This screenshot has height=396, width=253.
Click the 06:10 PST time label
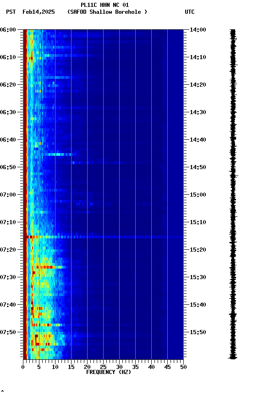point(8,57)
